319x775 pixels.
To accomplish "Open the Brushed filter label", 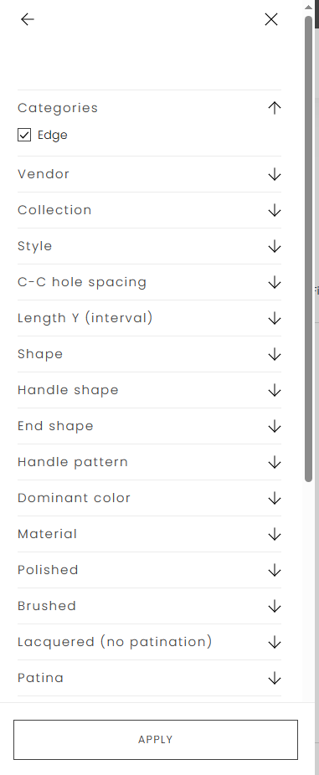I will (x=47, y=606).
